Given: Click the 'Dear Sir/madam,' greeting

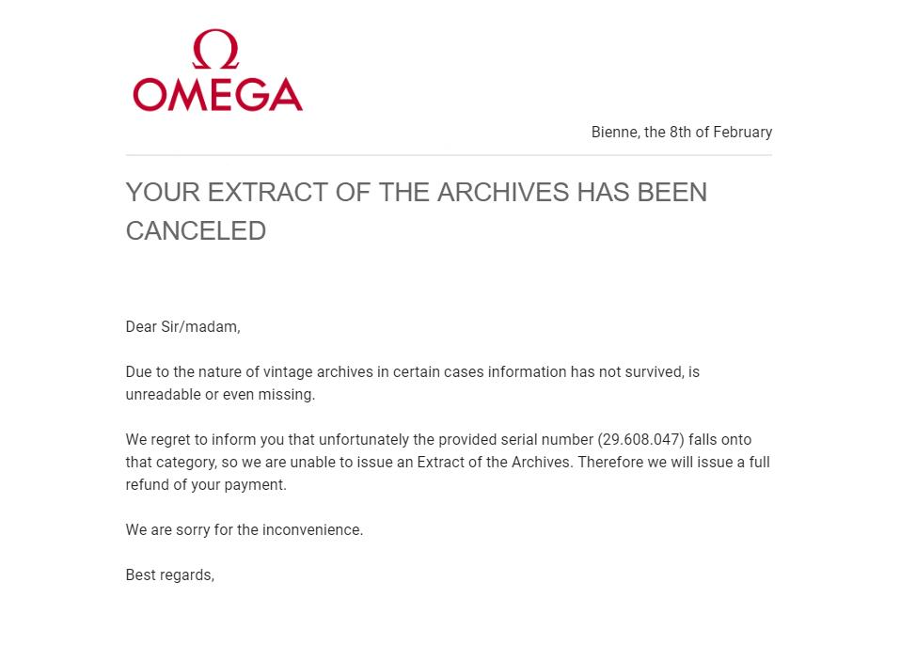Looking at the screenshot, I should [182, 327].
